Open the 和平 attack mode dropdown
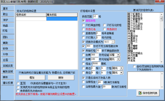 click(113, 42)
